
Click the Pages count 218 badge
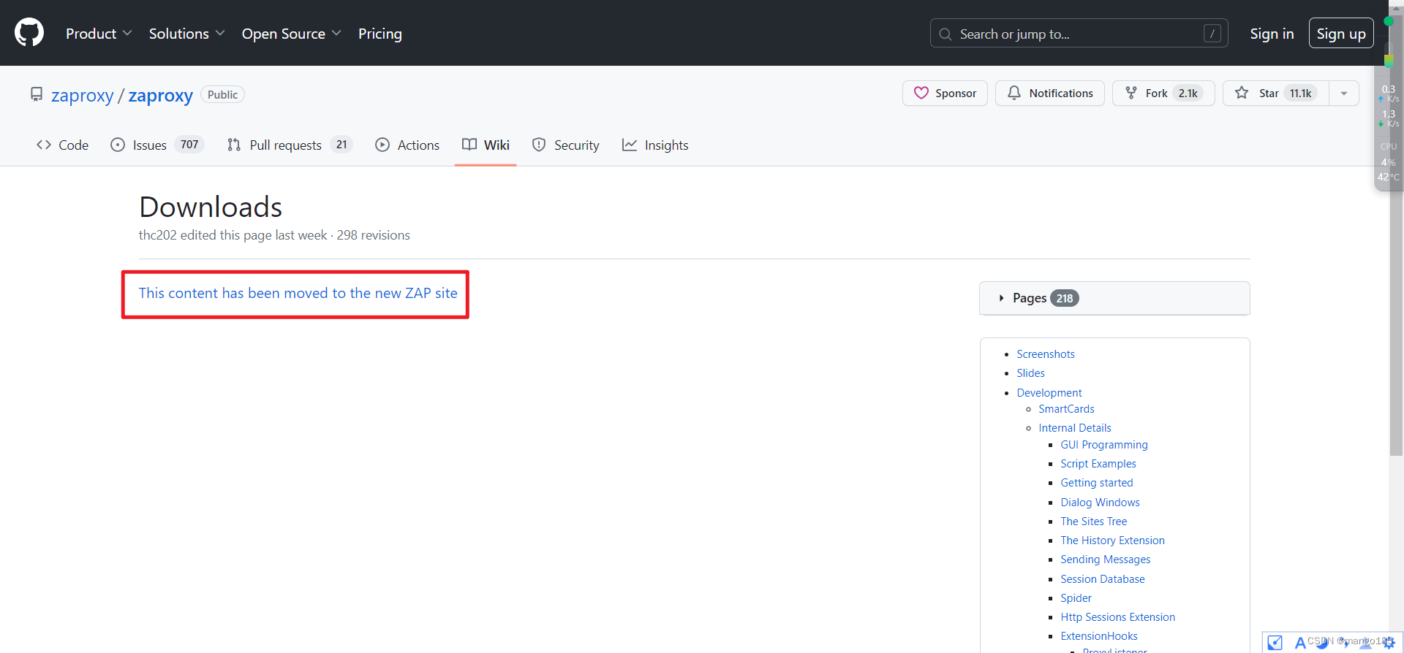[x=1065, y=298]
